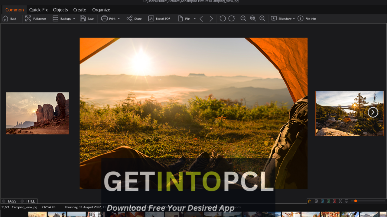The width and height of the screenshot is (387, 217).
Task: Start the Slideshow
Action: pyautogui.click(x=281, y=19)
